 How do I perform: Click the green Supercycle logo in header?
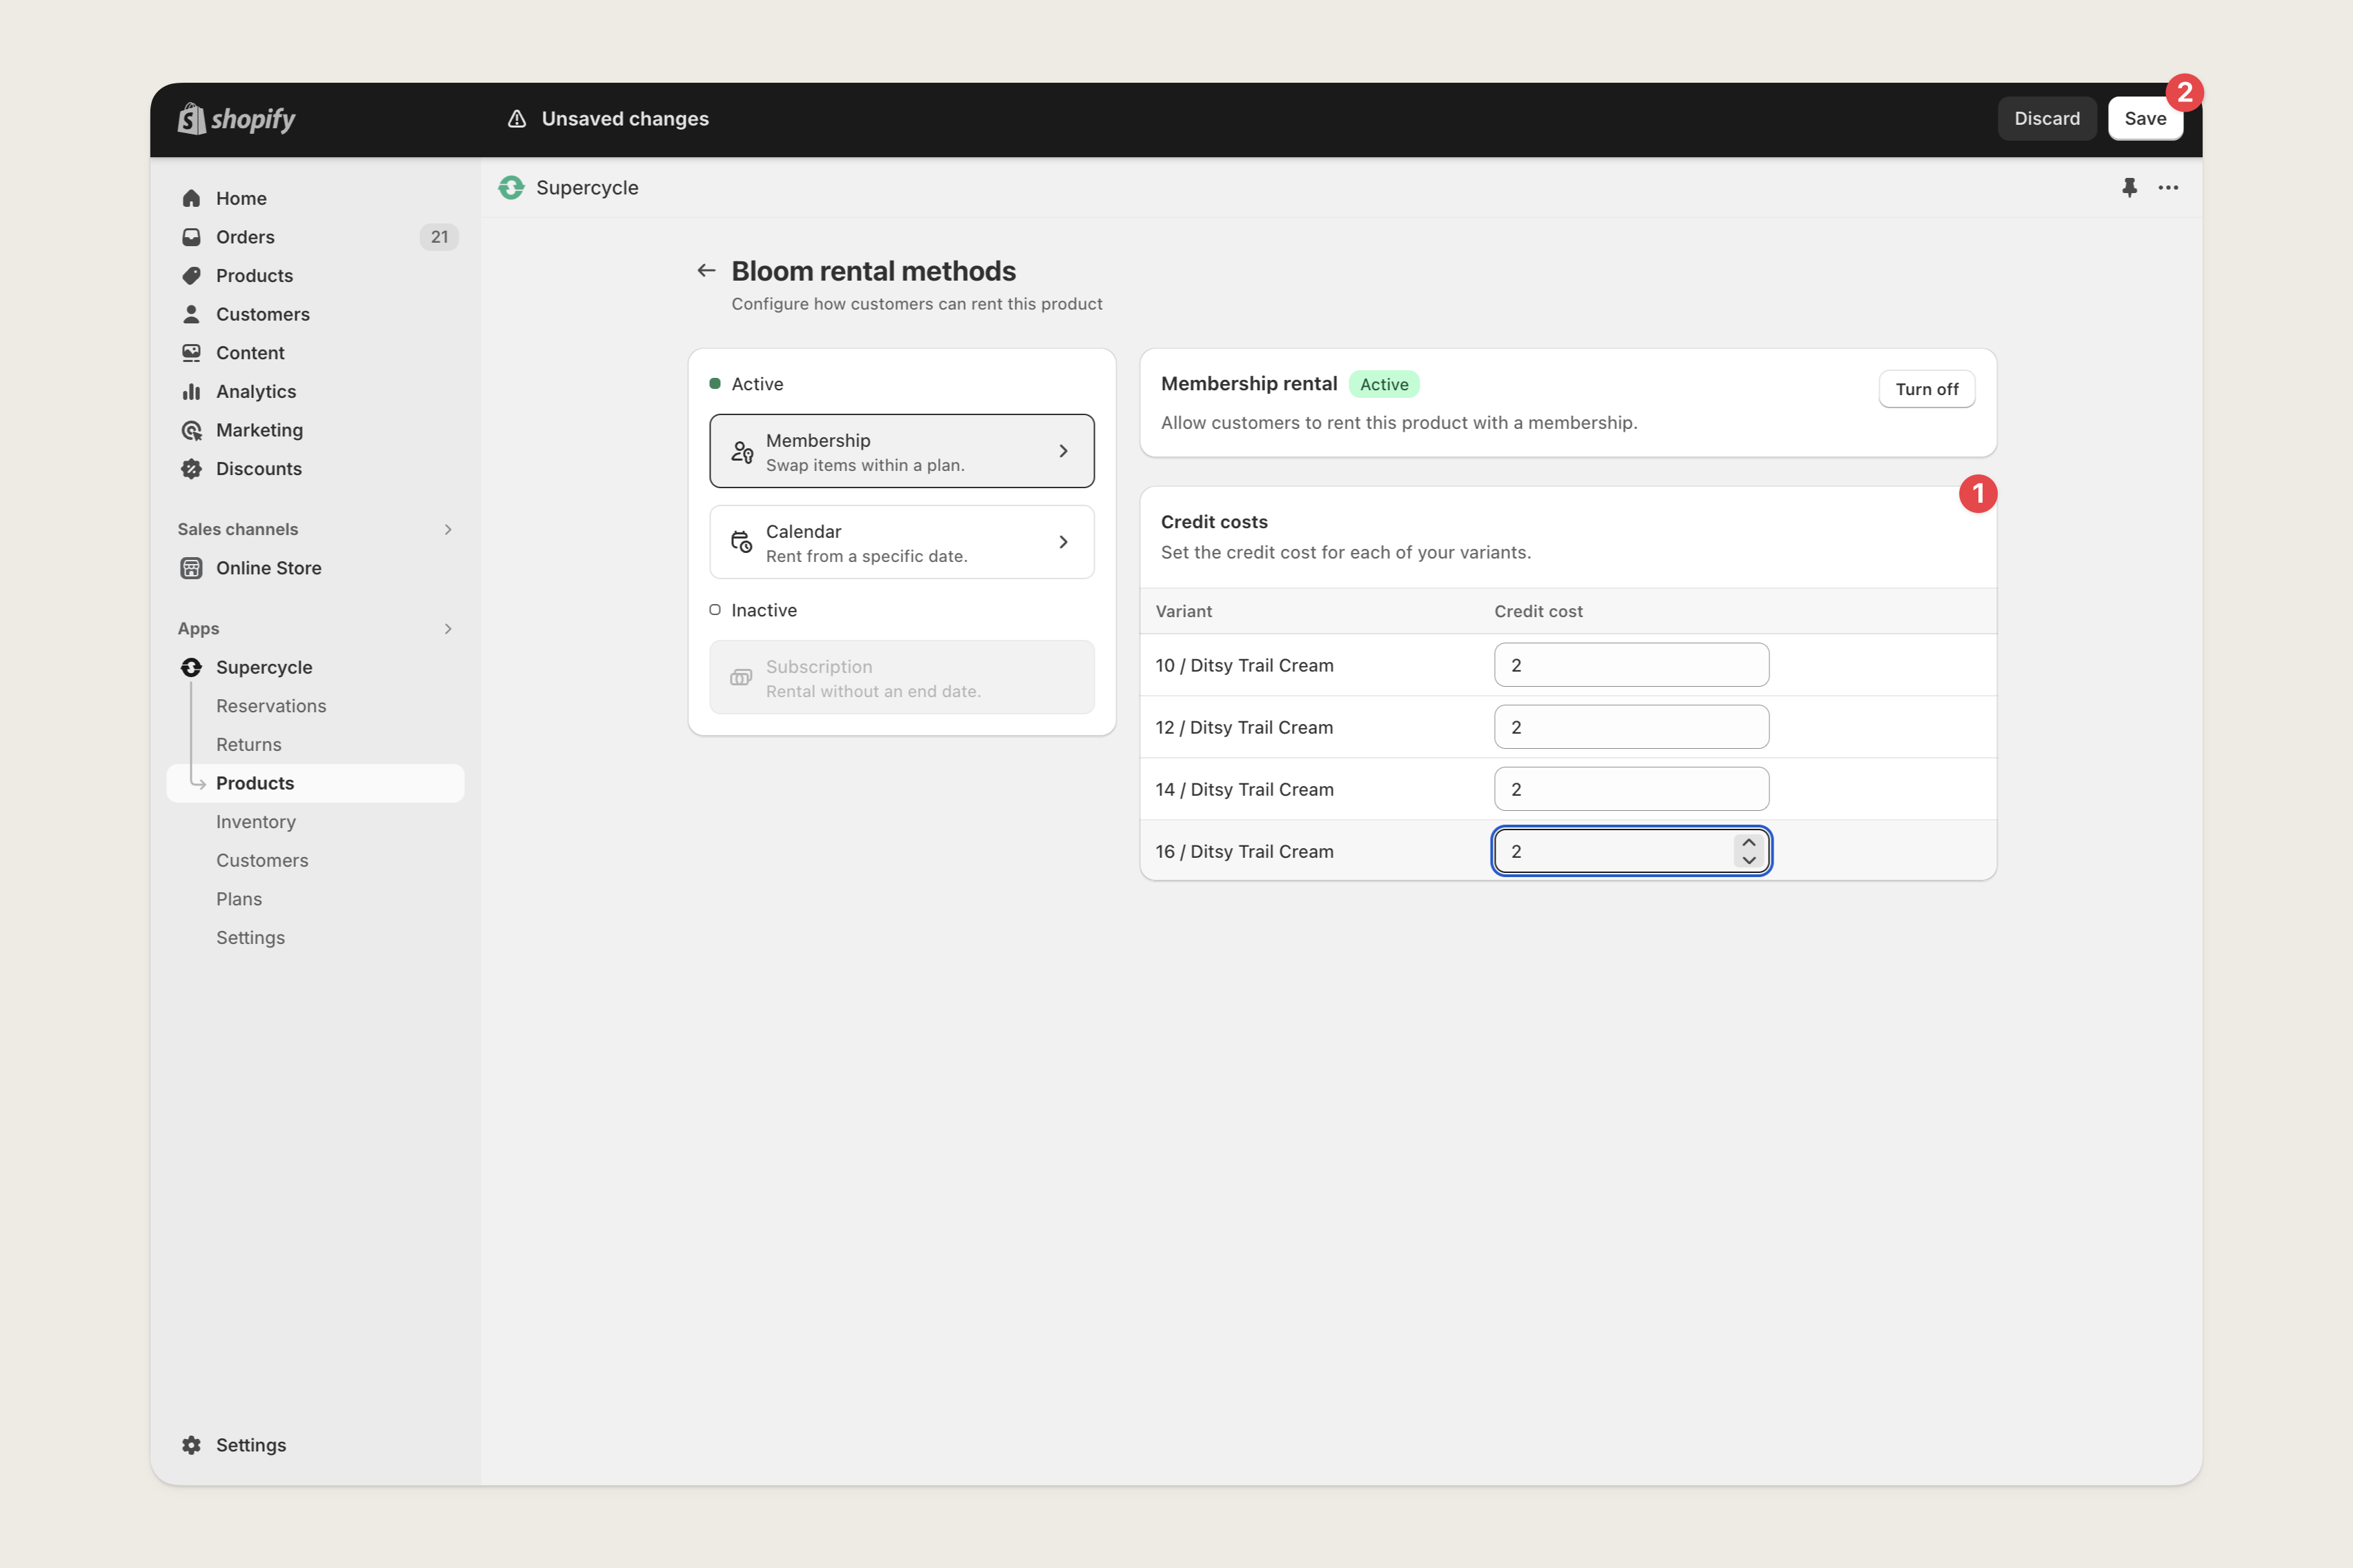511,188
